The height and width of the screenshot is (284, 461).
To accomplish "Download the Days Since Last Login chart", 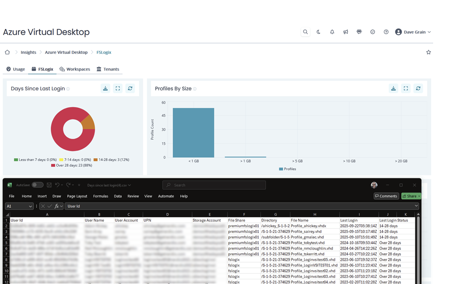I will [x=105, y=89].
